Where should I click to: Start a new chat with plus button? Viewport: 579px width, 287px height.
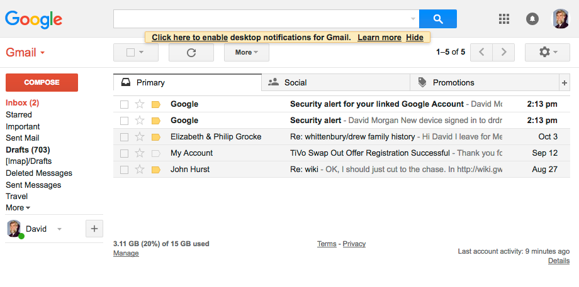94,229
